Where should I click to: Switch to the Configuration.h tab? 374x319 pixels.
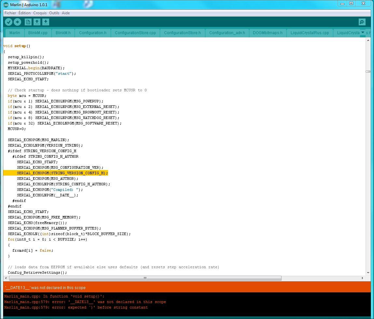[x=93, y=33]
